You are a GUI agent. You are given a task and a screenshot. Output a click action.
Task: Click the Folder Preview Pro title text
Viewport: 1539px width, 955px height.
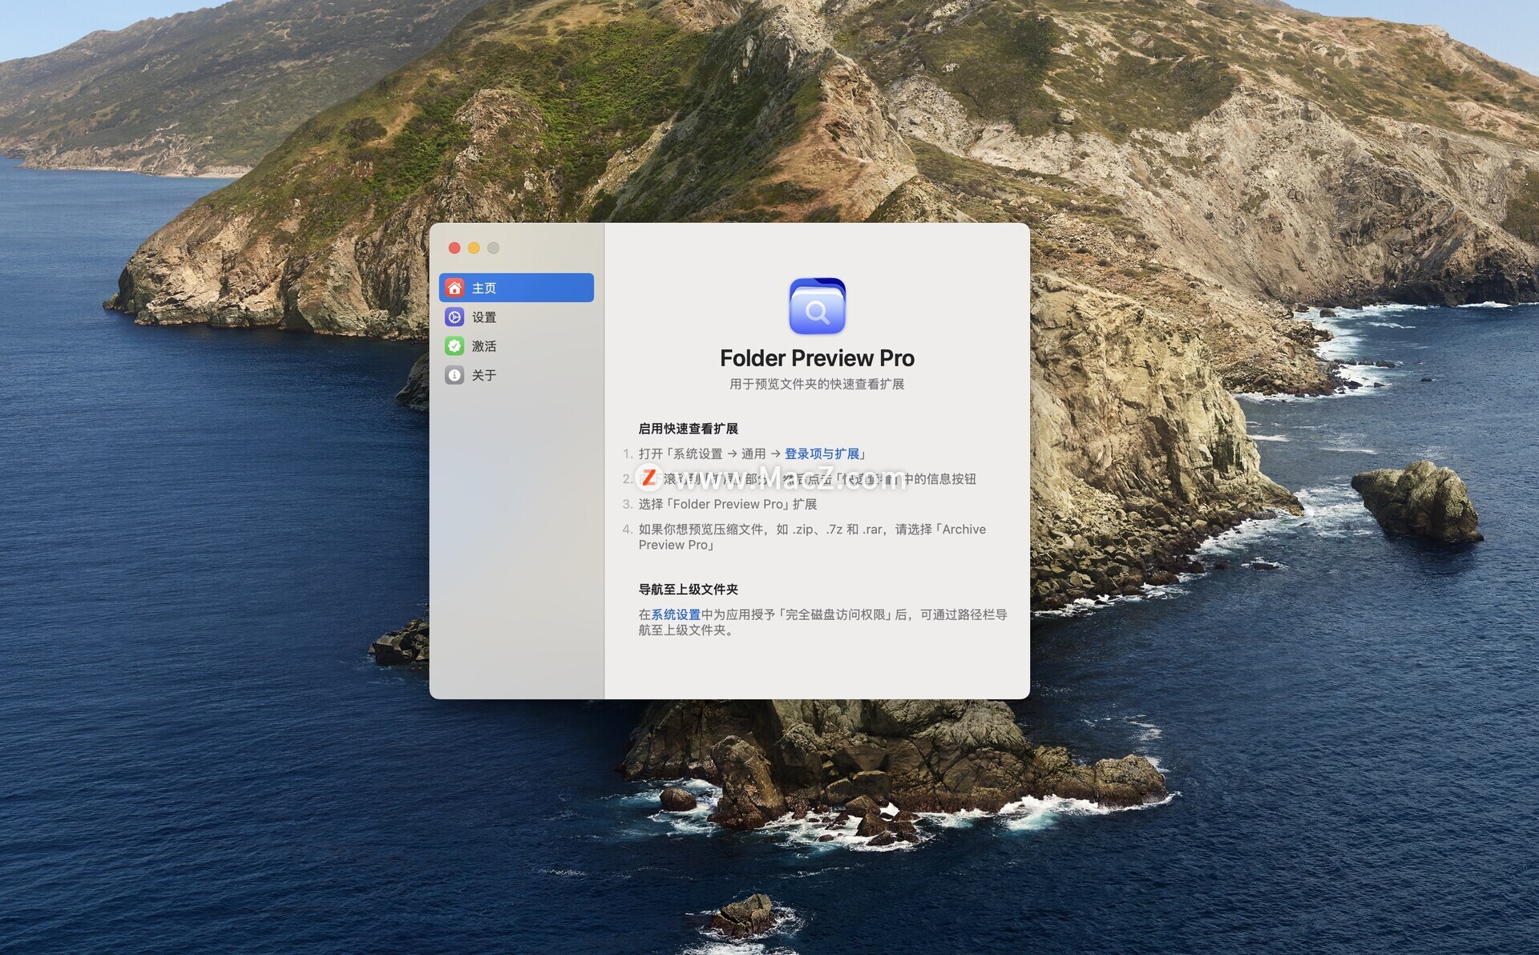817,358
